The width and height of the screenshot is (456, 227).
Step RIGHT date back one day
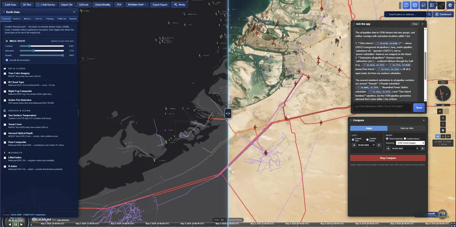coord(388,148)
